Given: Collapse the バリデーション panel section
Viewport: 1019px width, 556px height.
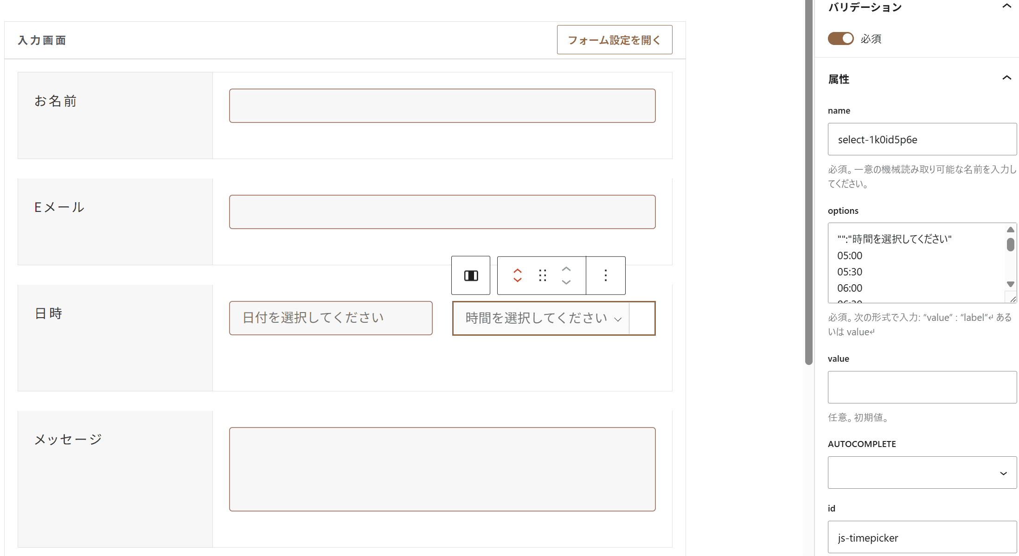Looking at the screenshot, I should (x=1006, y=6).
